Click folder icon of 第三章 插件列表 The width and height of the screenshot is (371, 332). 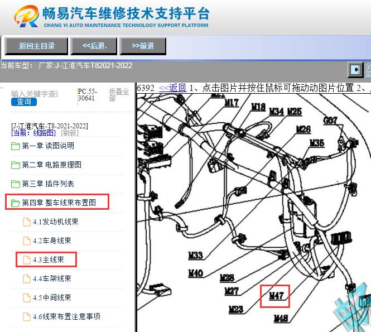(16, 184)
